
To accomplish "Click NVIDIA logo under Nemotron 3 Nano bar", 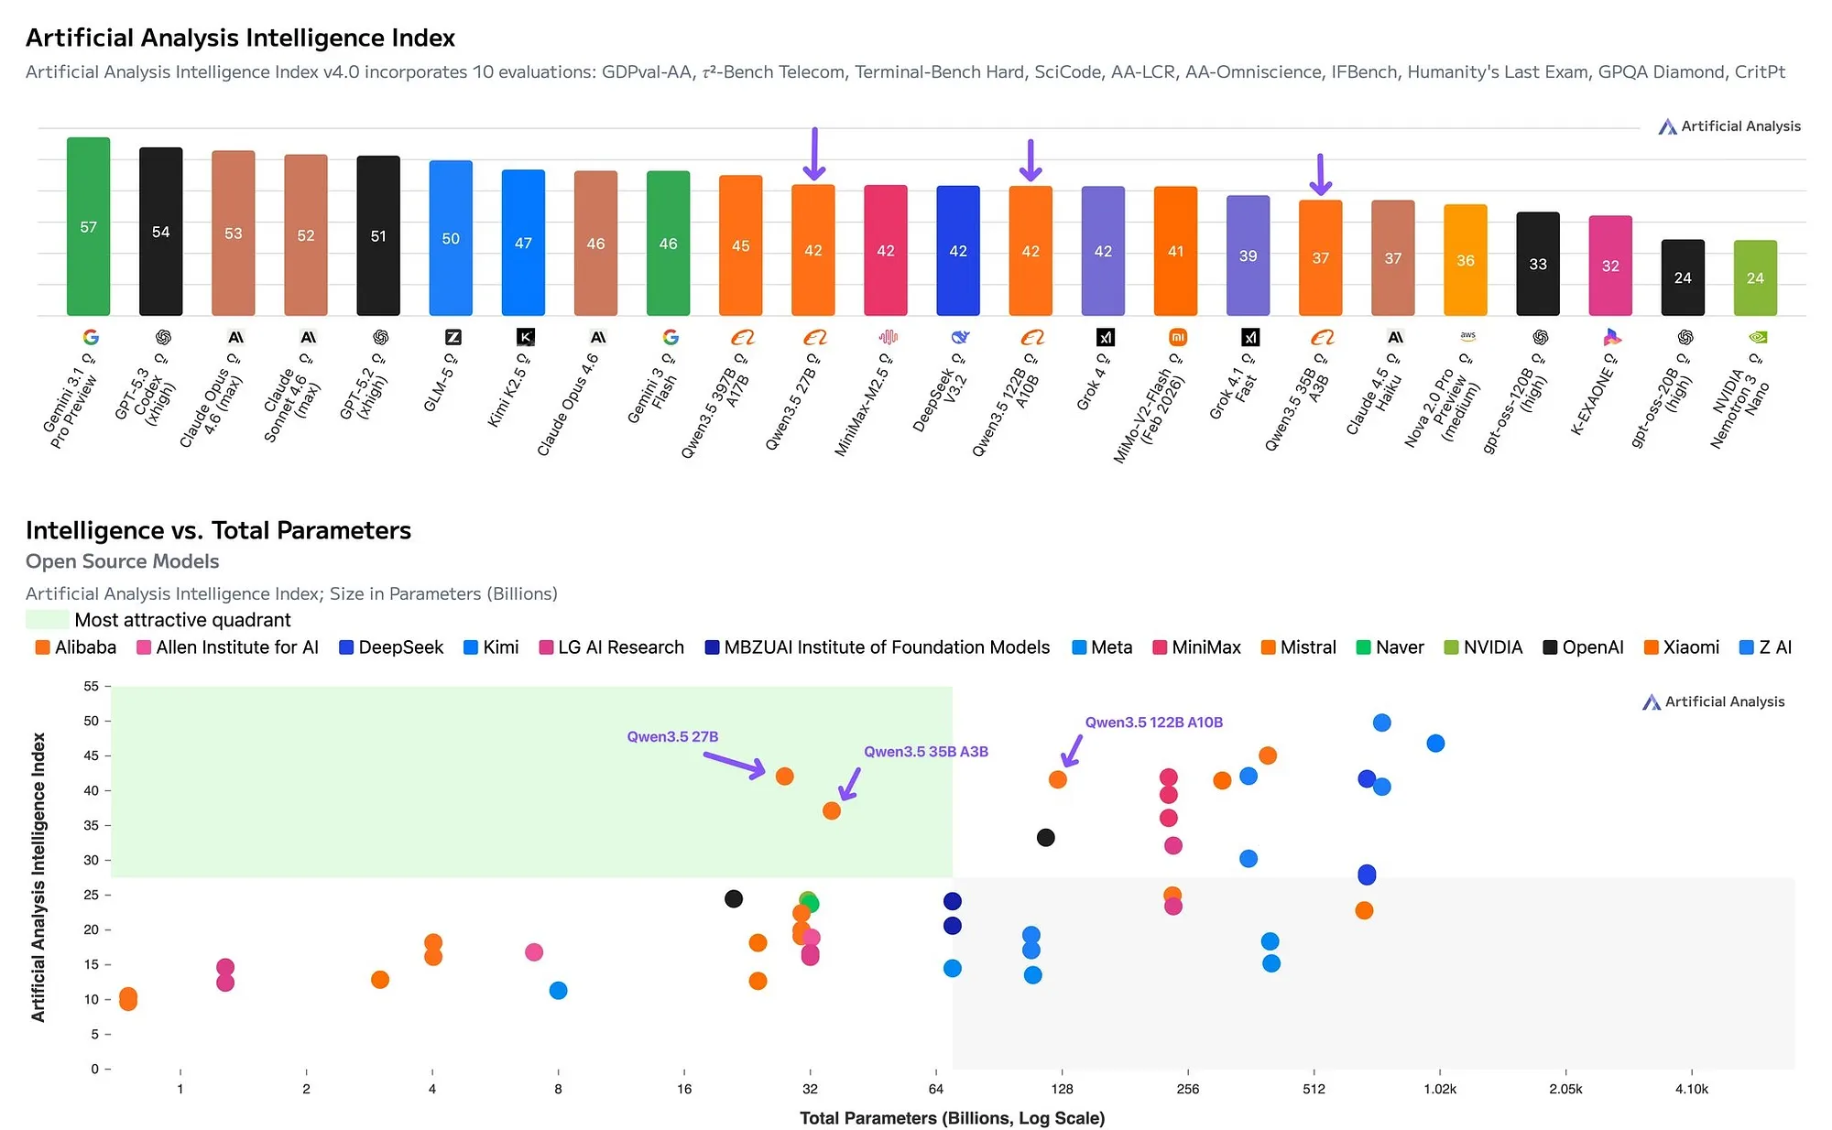I will pyautogui.click(x=1758, y=337).
